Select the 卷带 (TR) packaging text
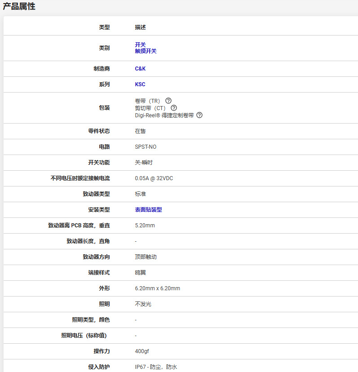 pyautogui.click(x=148, y=101)
